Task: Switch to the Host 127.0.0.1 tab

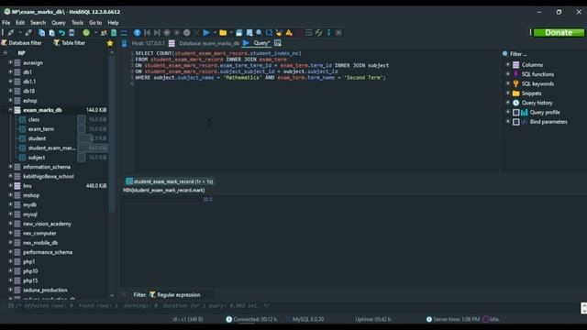Action: (x=144, y=43)
